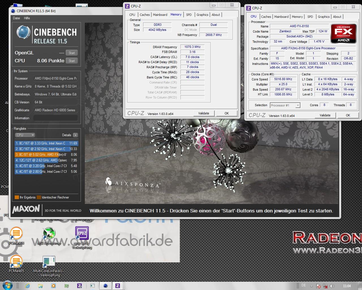
Task: Open Windows Explorer taskbar icon
Action: pos(40,286)
